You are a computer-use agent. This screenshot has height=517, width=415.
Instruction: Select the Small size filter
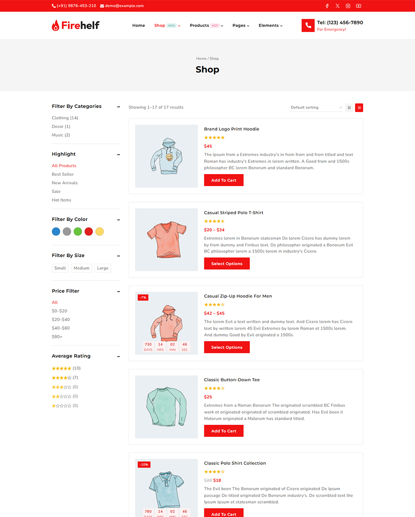point(60,268)
